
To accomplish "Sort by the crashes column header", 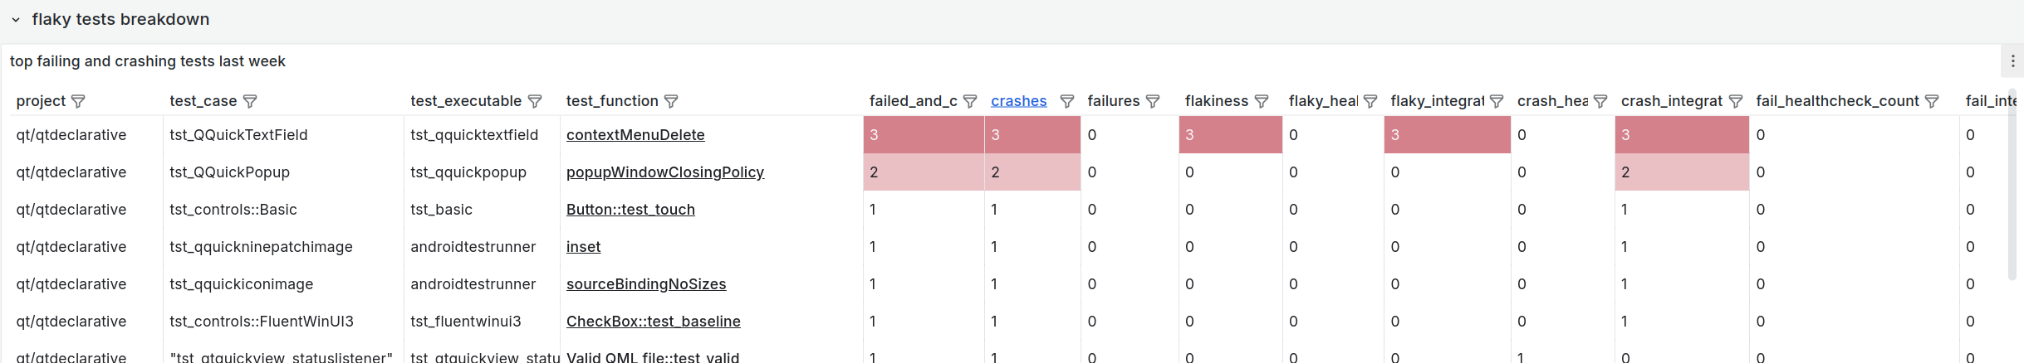I will (1018, 101).
